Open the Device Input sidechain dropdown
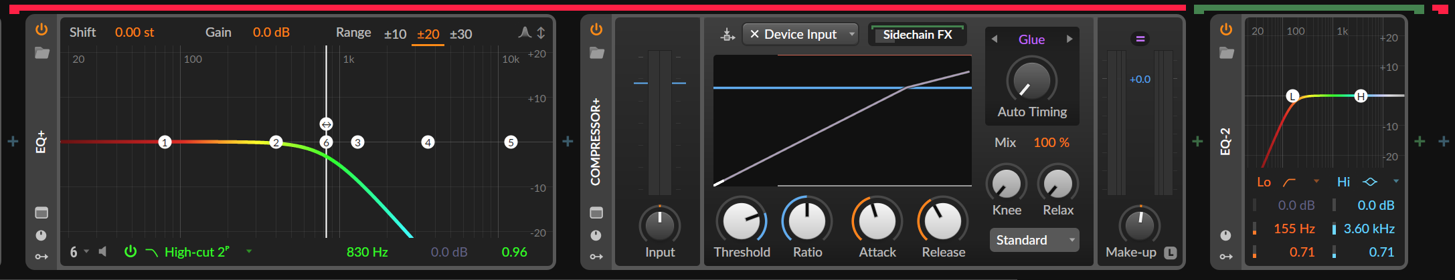 pyautogui.click(x=851, y=34)
